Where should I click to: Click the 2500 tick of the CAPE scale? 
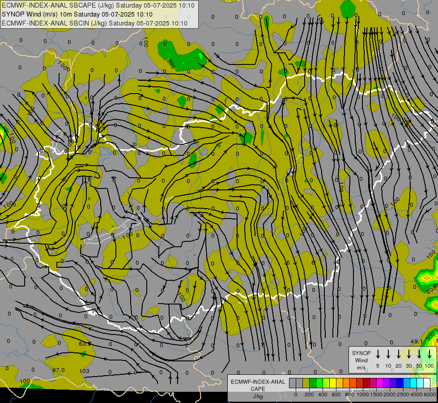coord(403,394)
